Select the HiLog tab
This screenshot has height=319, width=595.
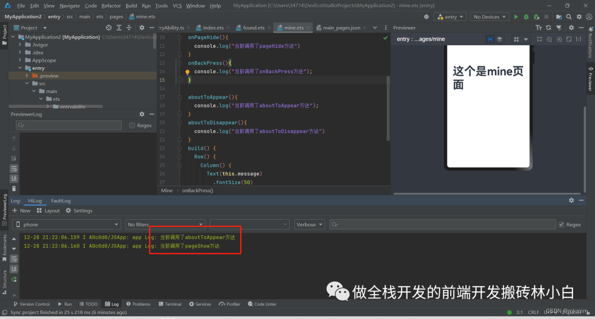[35, 201]
